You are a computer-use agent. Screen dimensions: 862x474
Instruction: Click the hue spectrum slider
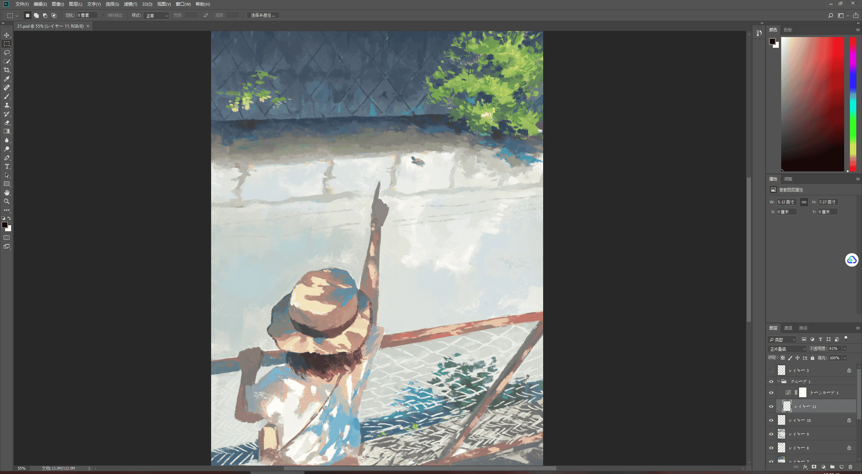coord(853,104)
